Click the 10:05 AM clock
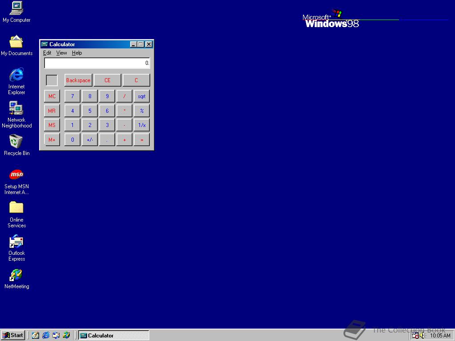The image size is (455, 341). (440, 336)
